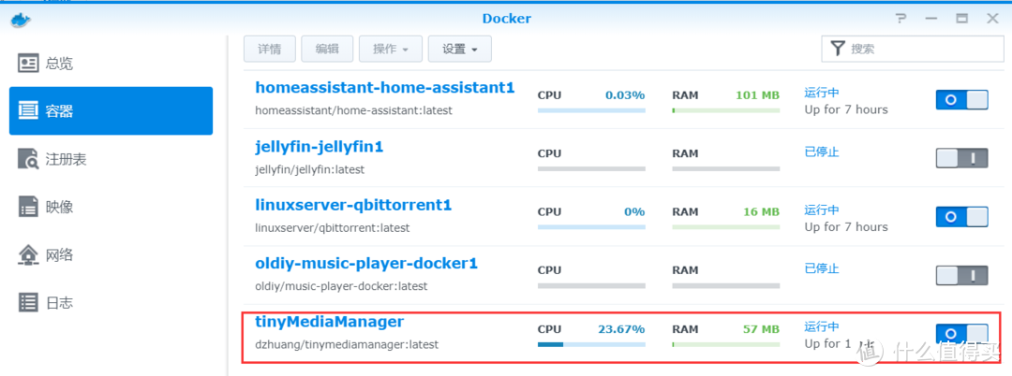Toggle the tinyMediaManager container switch
This screenshot has width=1012, height=376.
click(x=961, y=334)
